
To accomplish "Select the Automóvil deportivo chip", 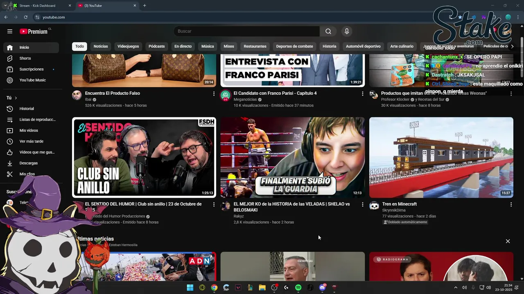I will pyautogui.click(x=363, y=46).
